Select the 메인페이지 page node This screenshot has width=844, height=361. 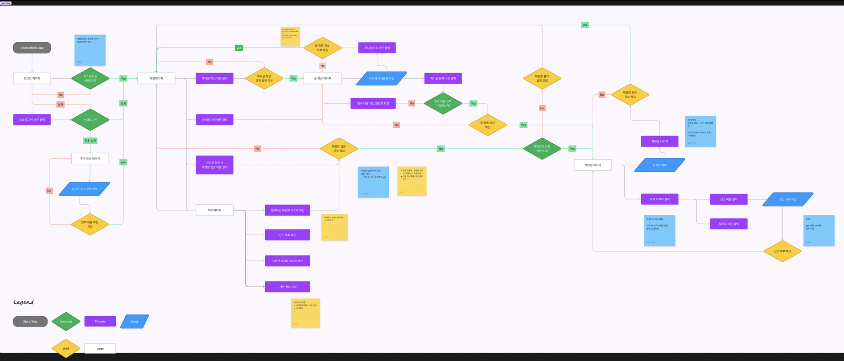pos(156,79)
